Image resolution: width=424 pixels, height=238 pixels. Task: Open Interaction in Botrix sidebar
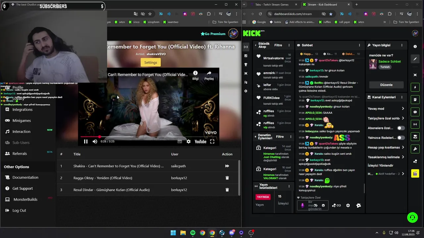(x=21, y=132)
